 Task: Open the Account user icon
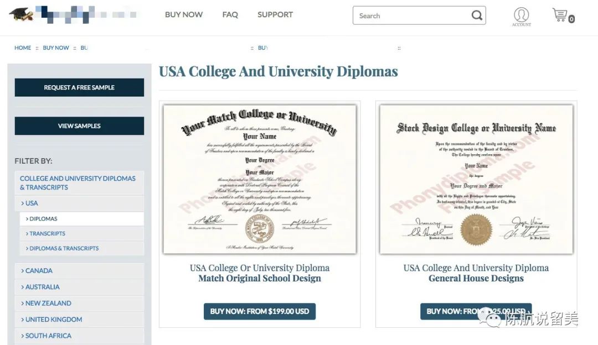click(x=521, y=15)
